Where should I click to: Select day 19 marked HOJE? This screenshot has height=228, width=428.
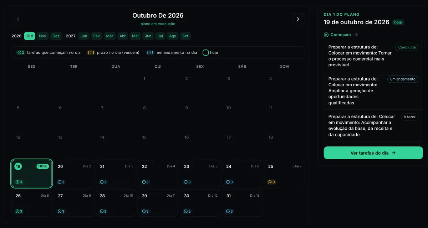click(32, 173)
